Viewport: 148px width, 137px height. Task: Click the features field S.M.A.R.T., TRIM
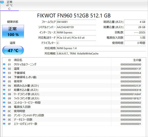click(x=101, y=53)
